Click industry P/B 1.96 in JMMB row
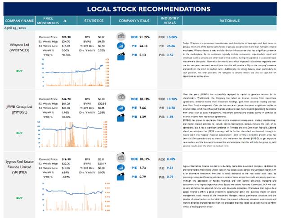Viewport: 285px width, 218px height. tap(170, 117)
